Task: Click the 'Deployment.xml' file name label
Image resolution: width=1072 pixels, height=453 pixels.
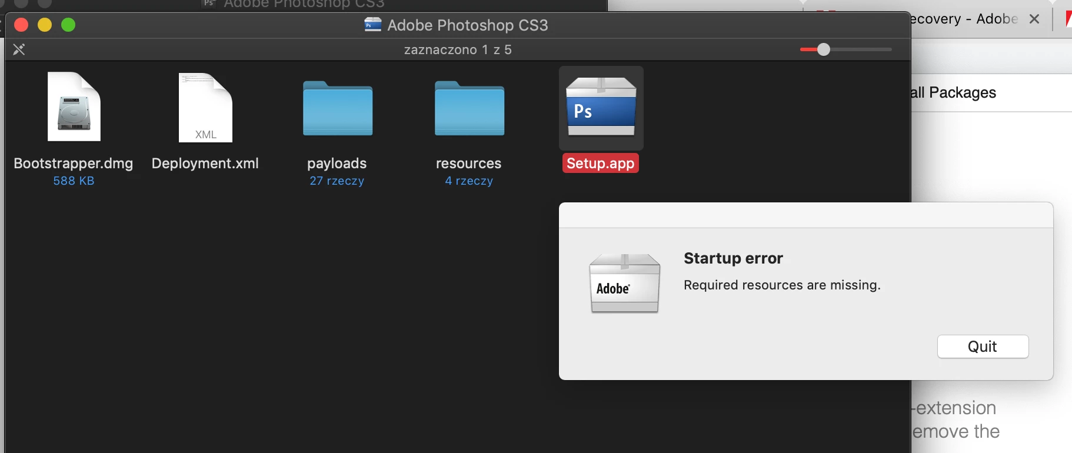Action: [205, 163]
